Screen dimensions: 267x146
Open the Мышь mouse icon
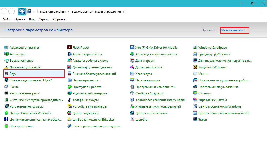click(195, 74)
